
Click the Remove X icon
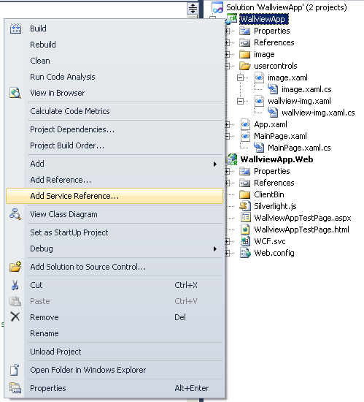pyautogui.click(x=15, y=317)
